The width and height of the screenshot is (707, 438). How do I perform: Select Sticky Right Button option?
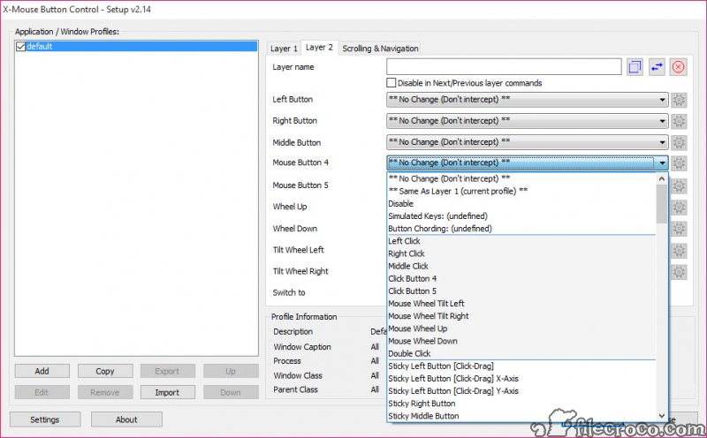point(521,404)
